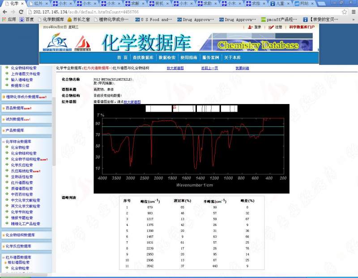This screenshot has height=278, width=358.
Task: Go back with the browser back arrow
Action: click(5, 12)
